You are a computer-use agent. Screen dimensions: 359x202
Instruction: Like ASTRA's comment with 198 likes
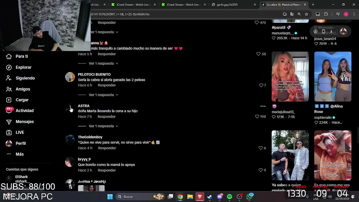click(257, 116)
